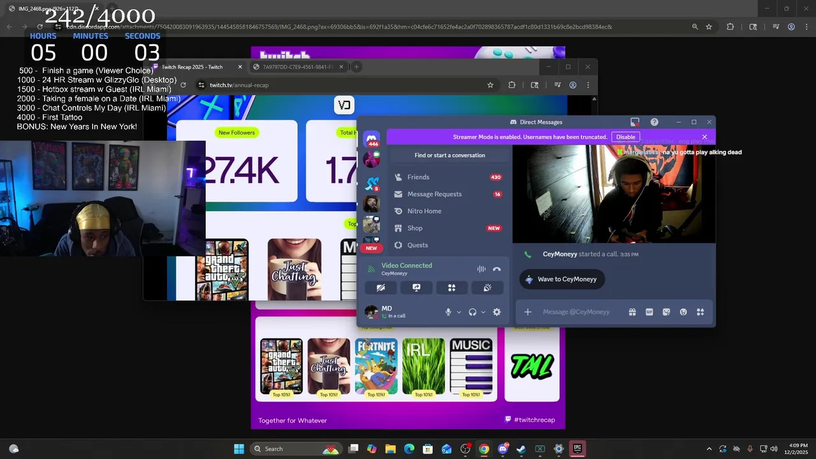Reload the Twitch recap page
The image size is (816, 459).
183,85
